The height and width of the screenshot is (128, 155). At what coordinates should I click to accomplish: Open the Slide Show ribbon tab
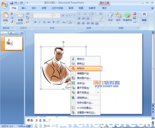(57, 8)
